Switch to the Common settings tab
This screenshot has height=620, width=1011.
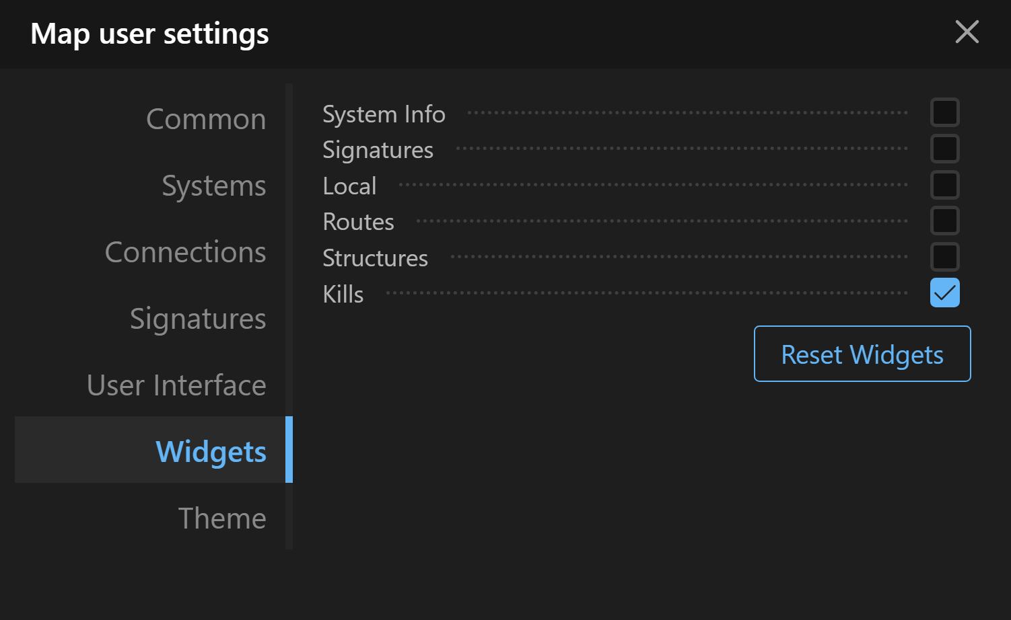tap(206, 119)
